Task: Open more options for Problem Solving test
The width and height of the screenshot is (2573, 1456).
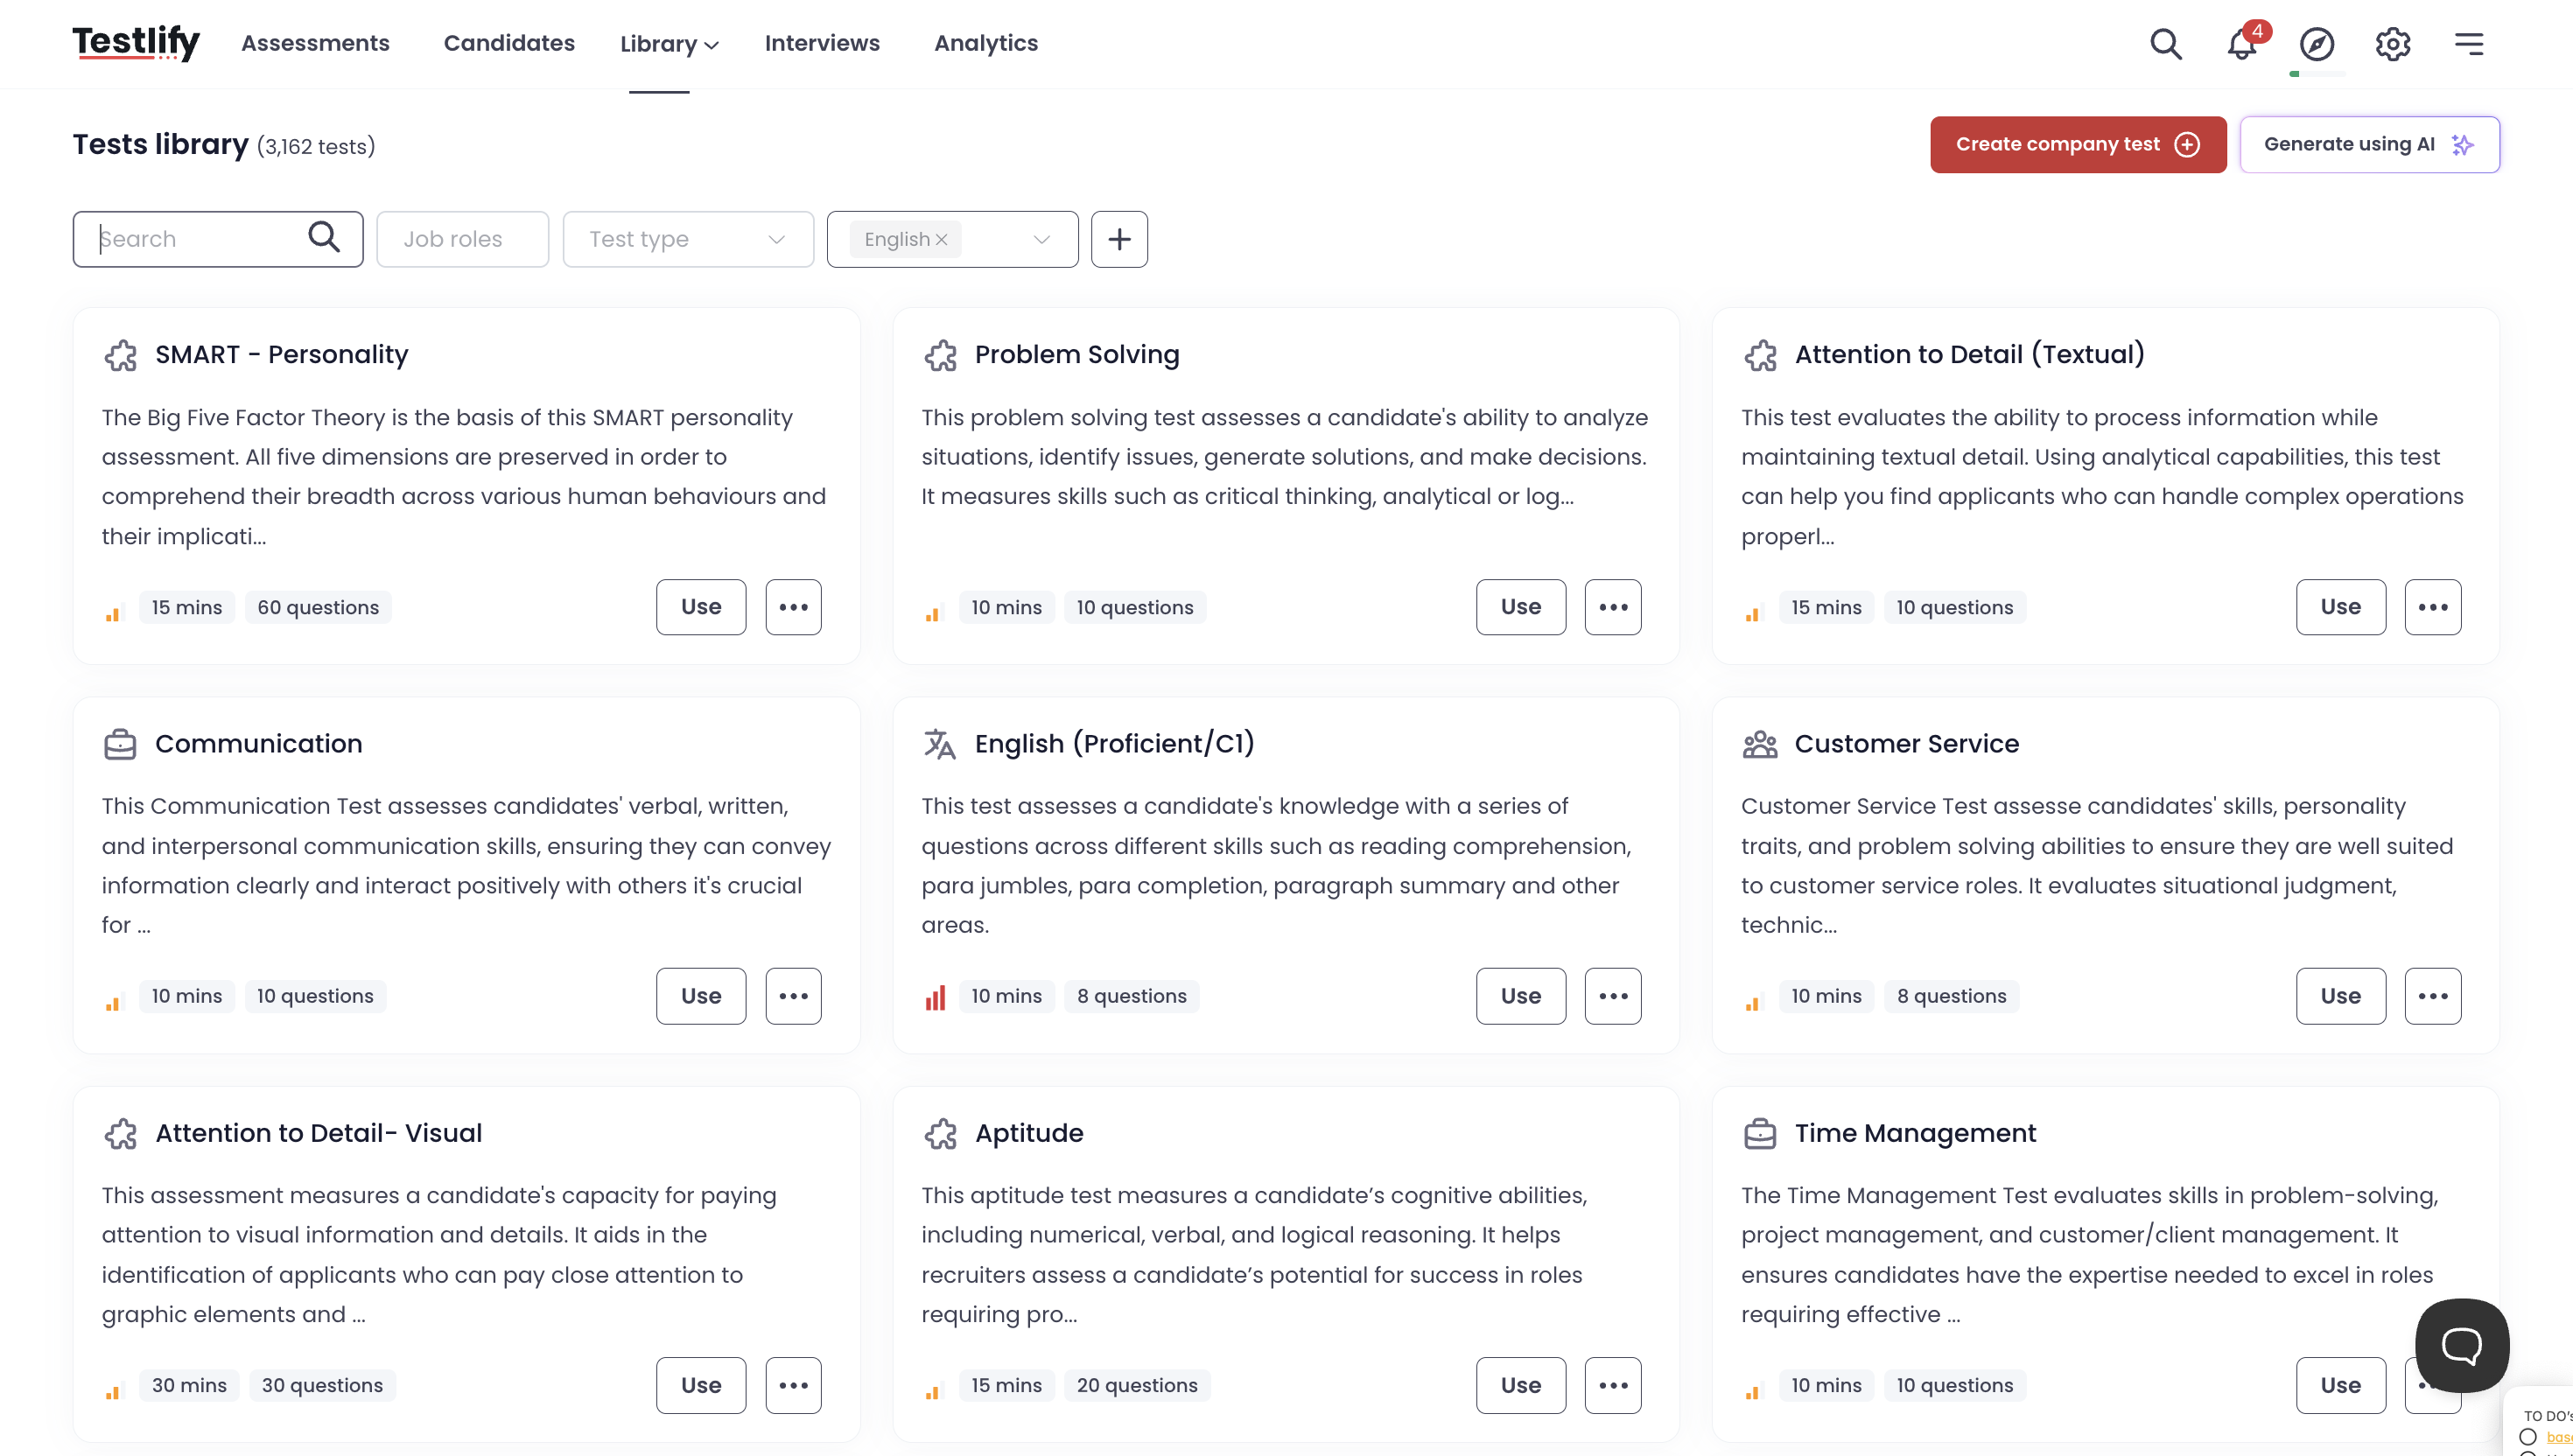Action: click(x=1612, y=607)
